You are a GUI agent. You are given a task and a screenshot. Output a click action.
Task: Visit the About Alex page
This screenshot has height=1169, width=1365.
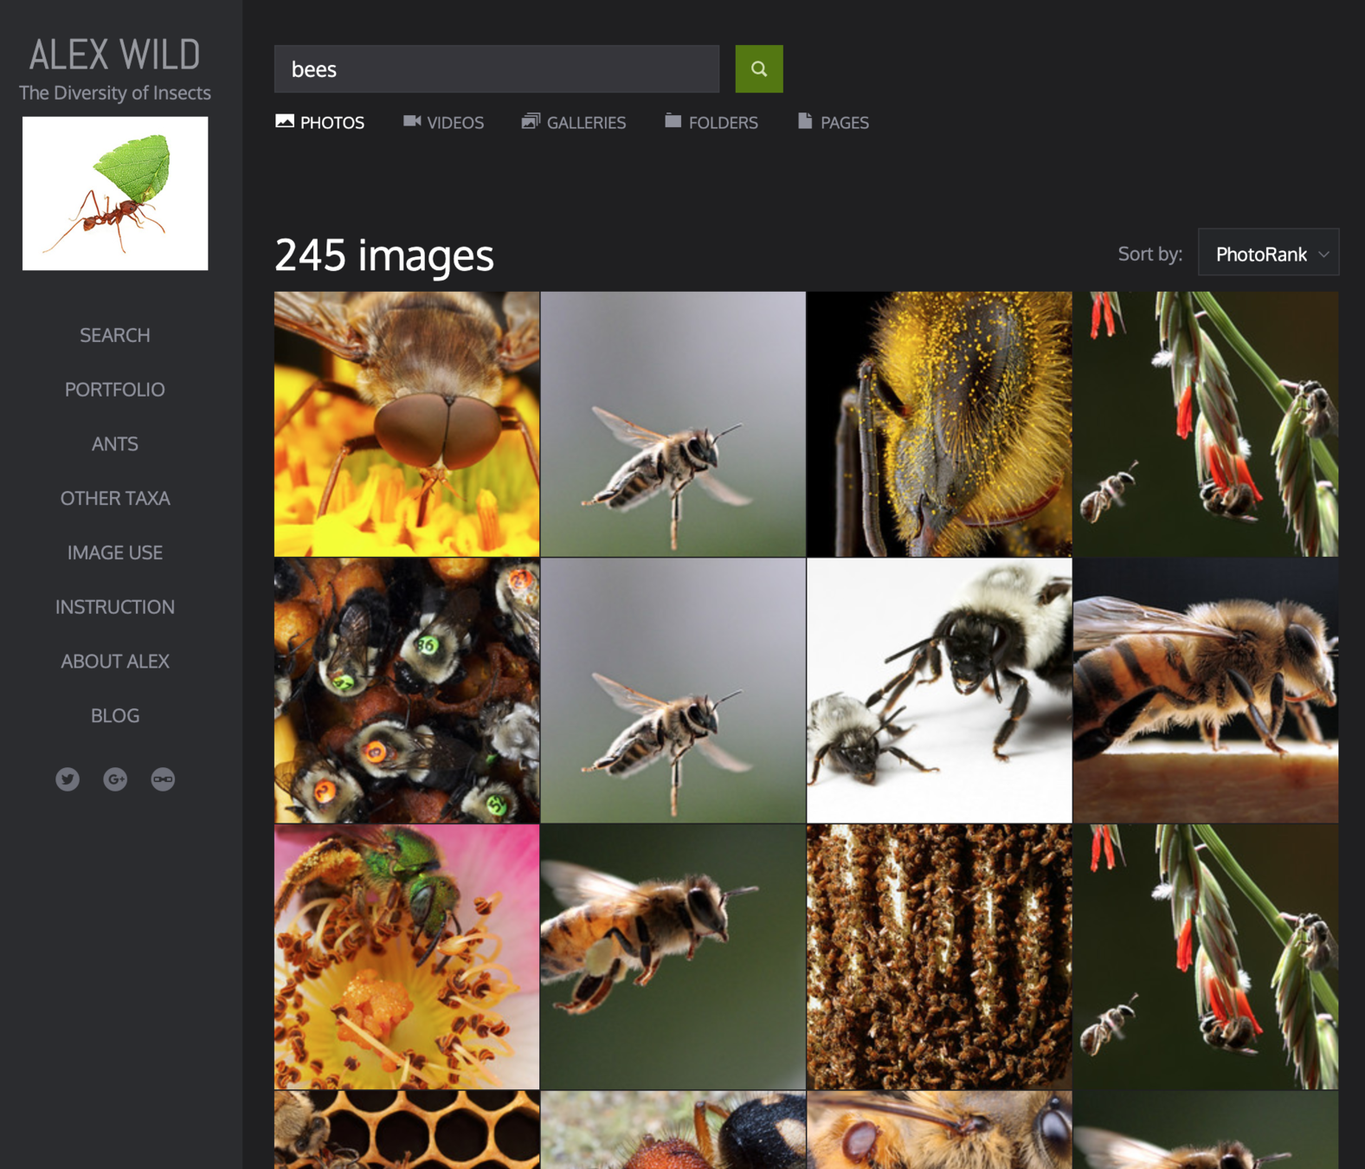coord(115,662)
